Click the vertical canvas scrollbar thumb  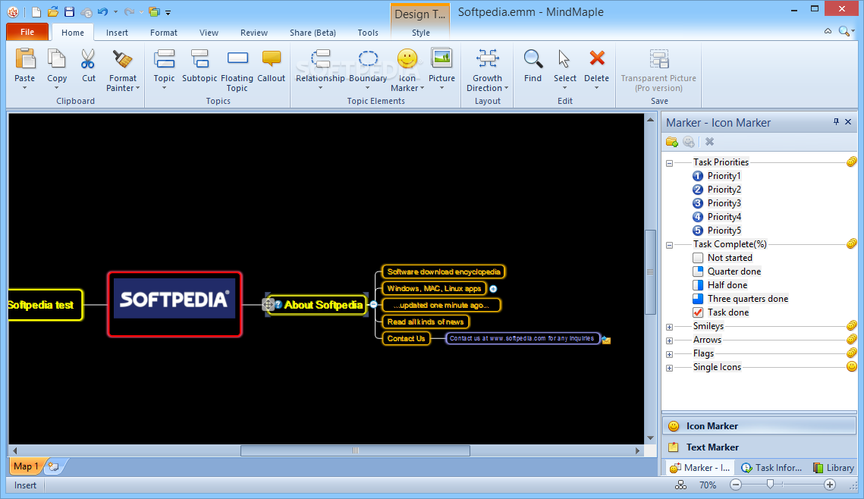point(650,272)
